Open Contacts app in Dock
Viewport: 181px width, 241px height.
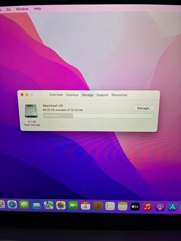[x=98, y=206]
